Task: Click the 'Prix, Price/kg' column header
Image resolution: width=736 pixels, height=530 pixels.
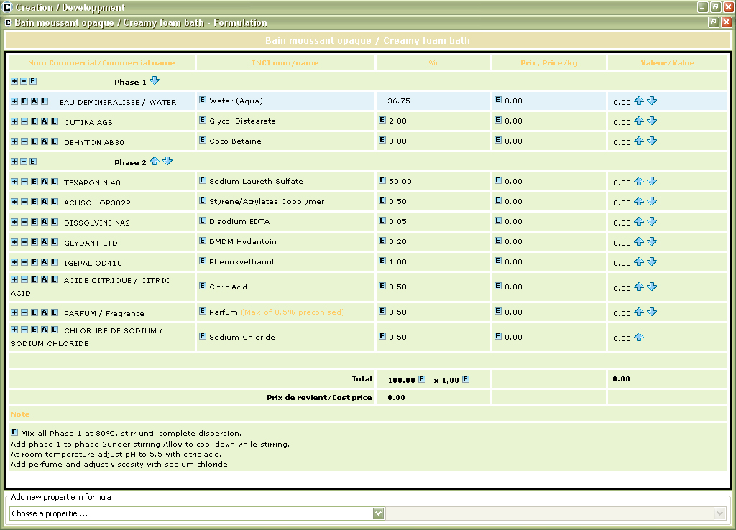Action: [548, 63]
